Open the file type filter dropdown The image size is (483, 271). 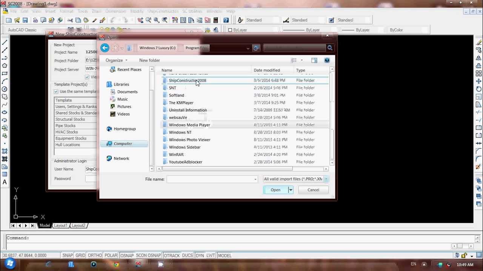point(326,179)
